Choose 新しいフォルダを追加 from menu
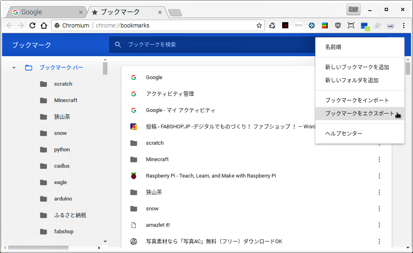413x253 pixels. 360,80
